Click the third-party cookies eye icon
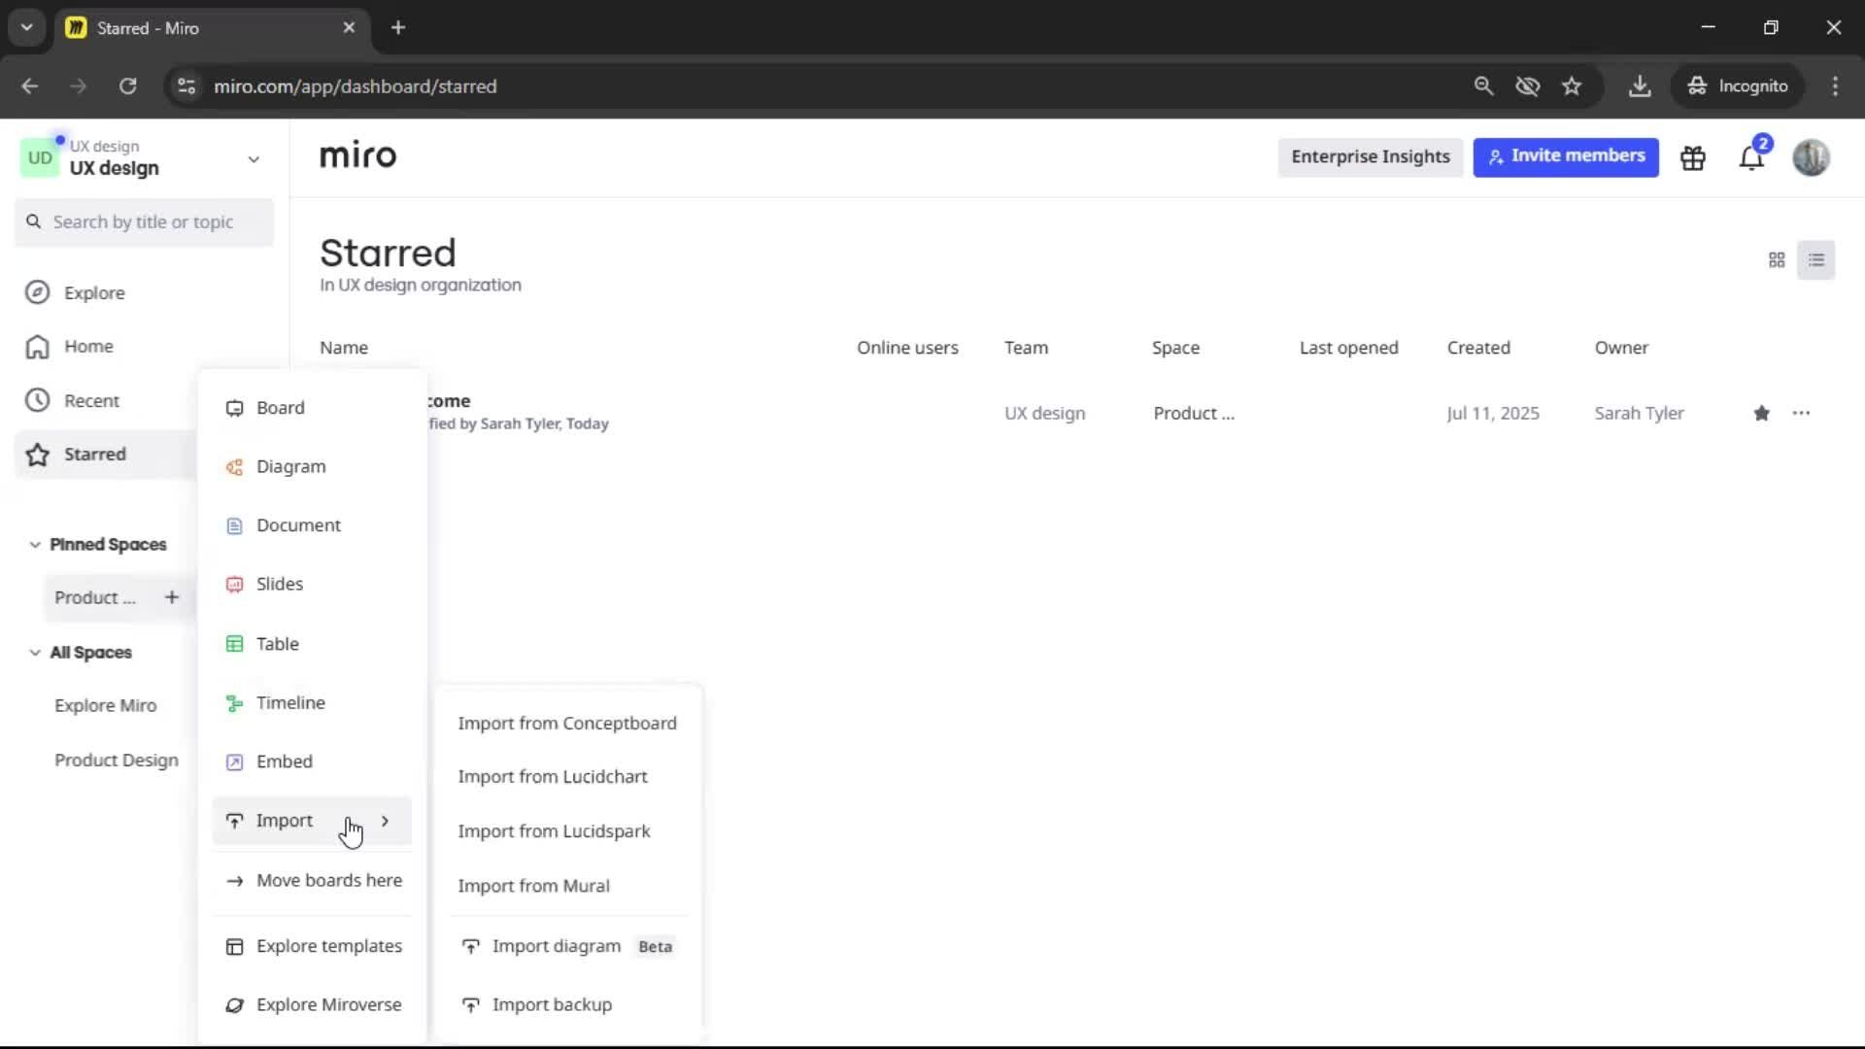This screenshot has width=1865, height=1049. coord(1528,86)
